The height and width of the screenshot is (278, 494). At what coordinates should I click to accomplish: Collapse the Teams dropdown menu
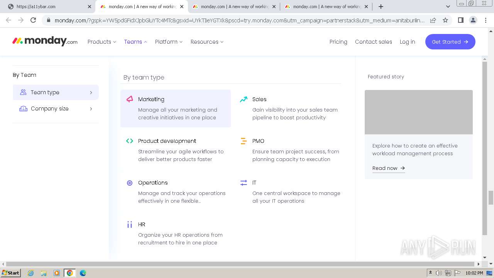[x=135, y=42]
